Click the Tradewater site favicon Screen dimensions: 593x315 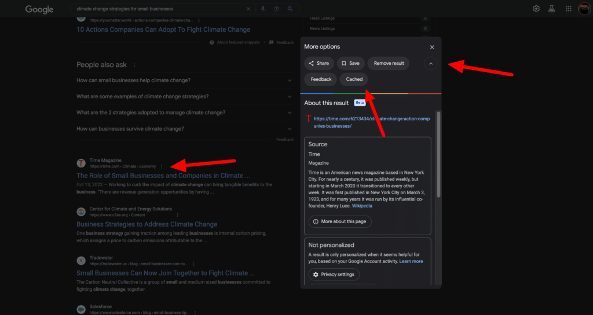pyautogui.click(x=81, y=261)
